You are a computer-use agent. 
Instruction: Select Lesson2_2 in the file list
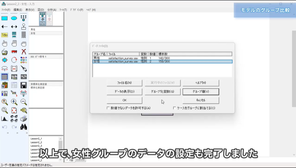pyautogui.click(x=36, y=142)
